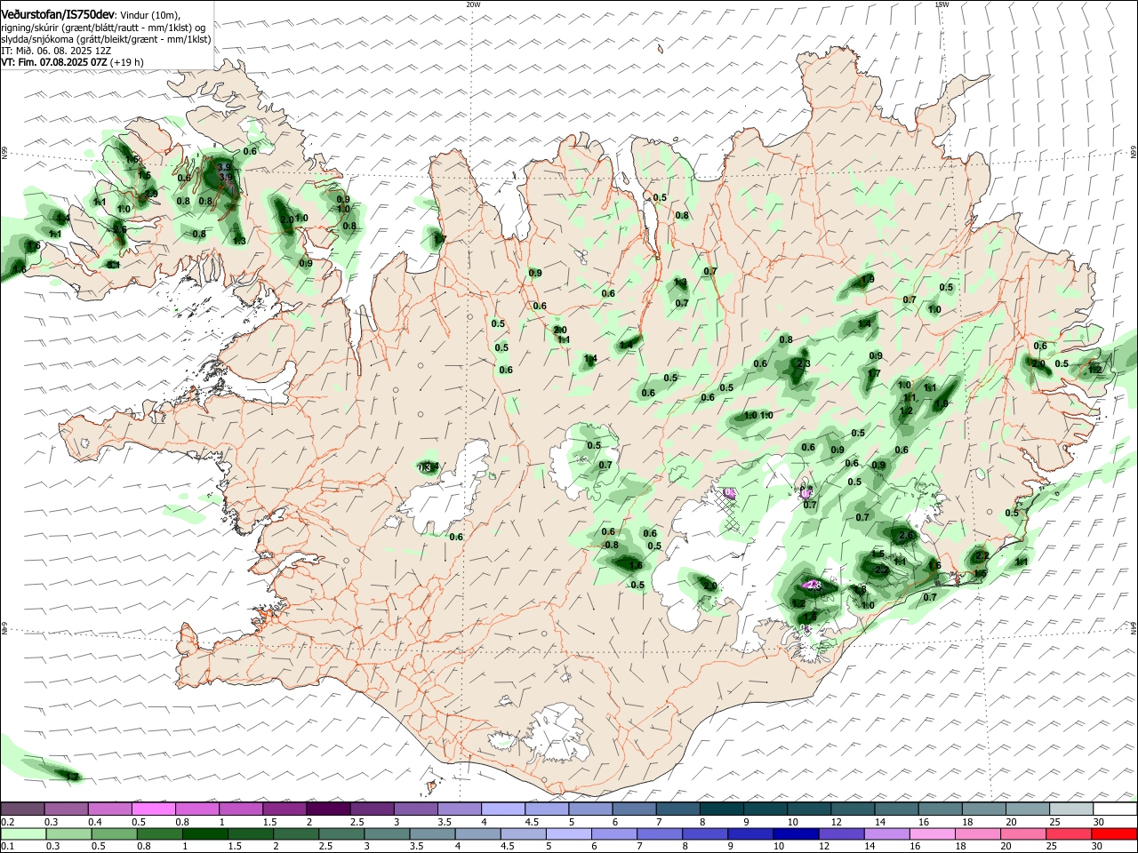Click the darkest green 1–1.5 rain swatch
Image resolution: width=1138 pixels, height=853 pixels.
click(x=205, y=834)
